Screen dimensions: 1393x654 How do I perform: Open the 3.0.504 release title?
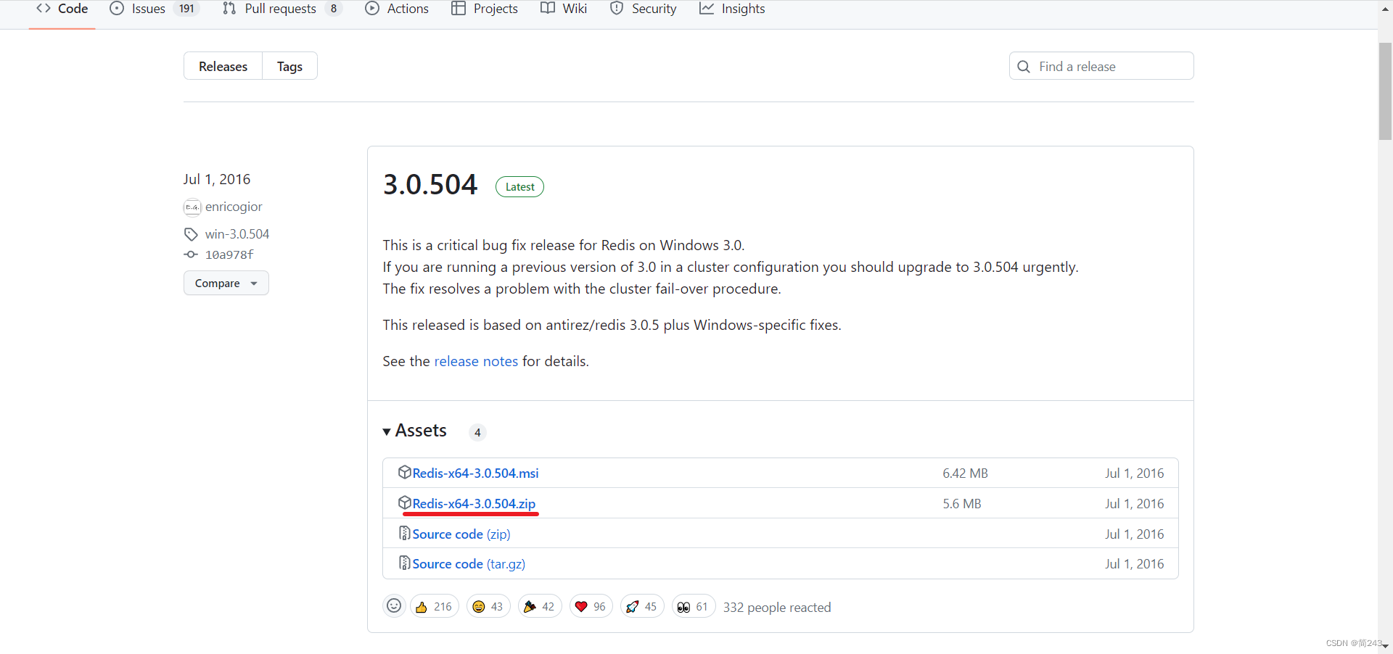pos(430,185)
